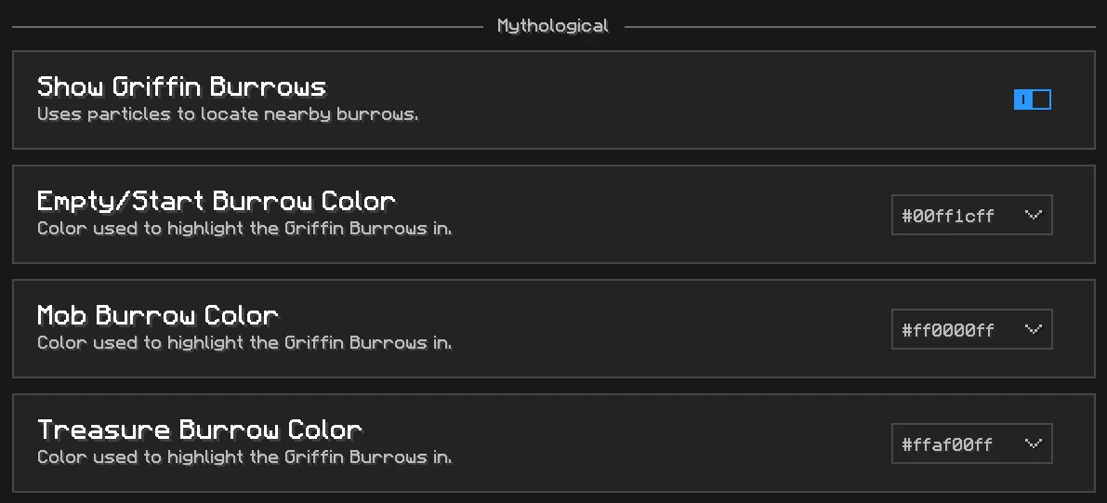Image resolution: width=1107 pixels, height=503 pixels.
Task: Click the horizontal divider line left of Mythological
Action: pos(247,27)
